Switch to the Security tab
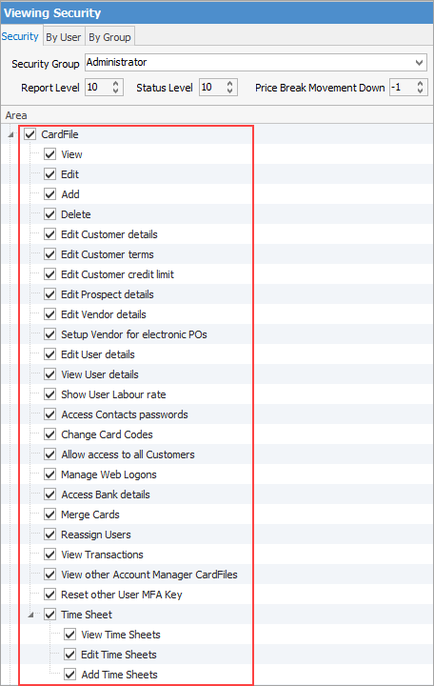This screenshot has width=434, height=686. 20,36
